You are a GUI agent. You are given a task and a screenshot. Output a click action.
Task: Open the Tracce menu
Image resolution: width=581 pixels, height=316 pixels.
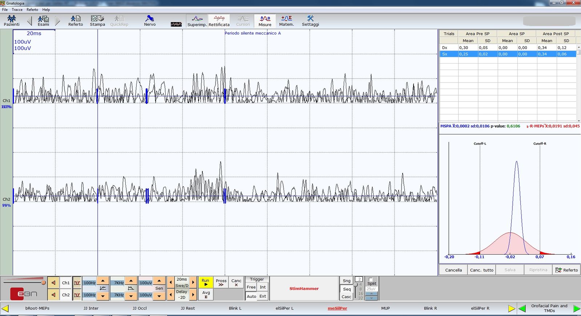17,10
